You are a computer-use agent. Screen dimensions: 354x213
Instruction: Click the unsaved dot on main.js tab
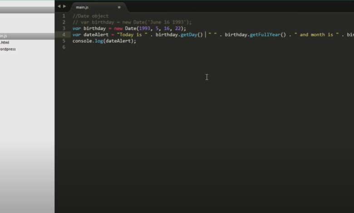(119, 7)
